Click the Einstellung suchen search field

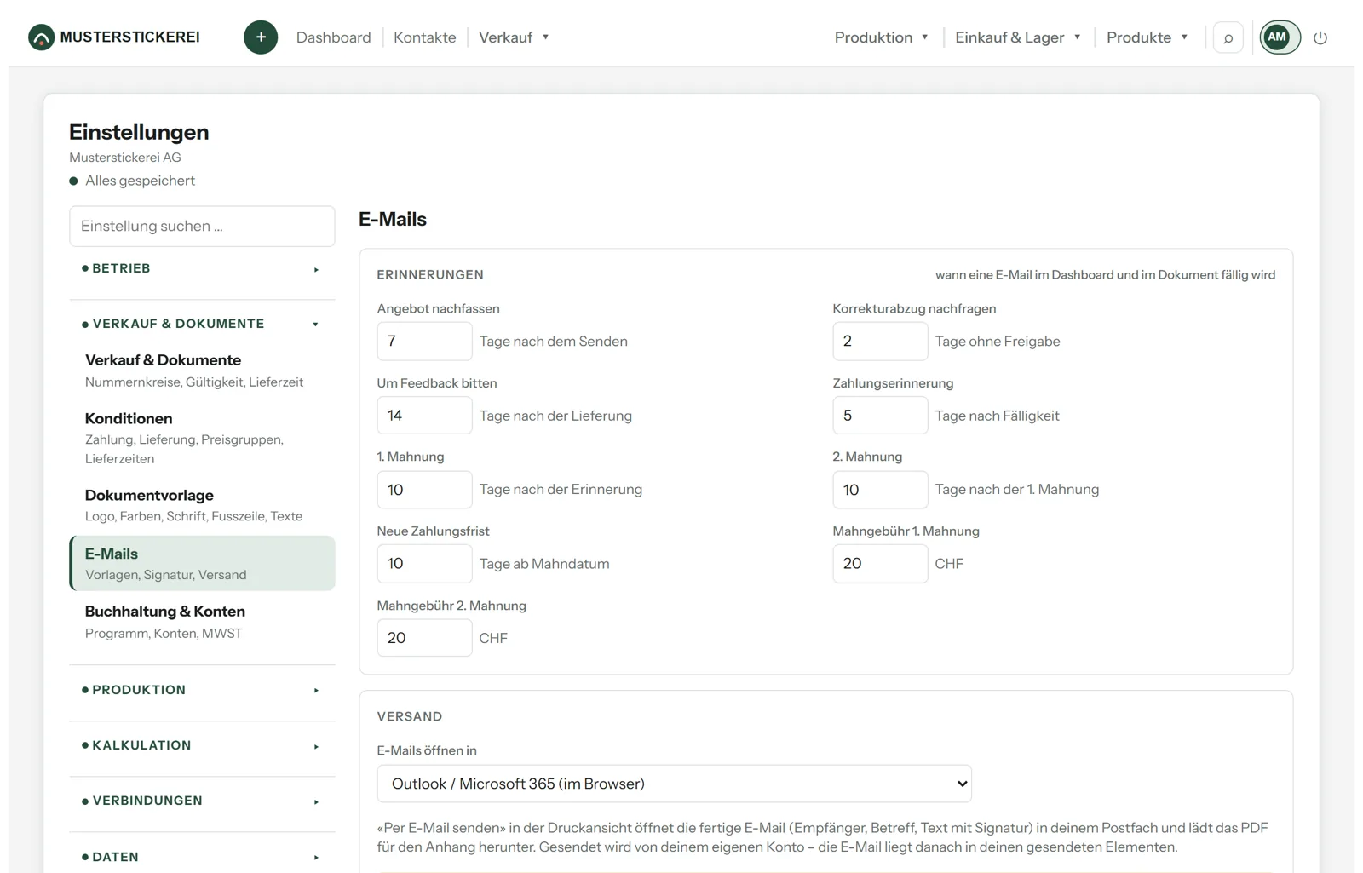202,226
